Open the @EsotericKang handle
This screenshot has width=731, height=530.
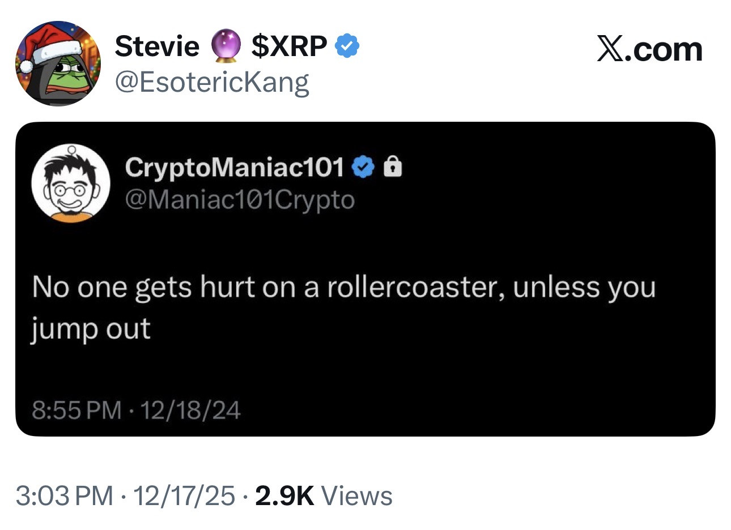coord(212,82)
